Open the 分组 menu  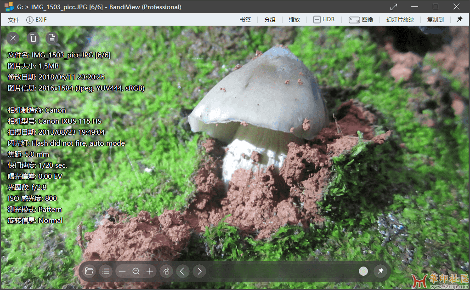[270, 20]
